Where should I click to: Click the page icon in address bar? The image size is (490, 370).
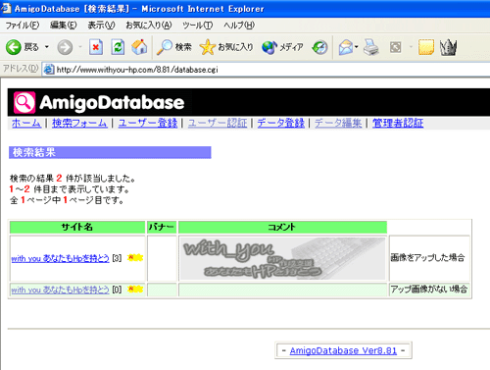coord(49,70)
